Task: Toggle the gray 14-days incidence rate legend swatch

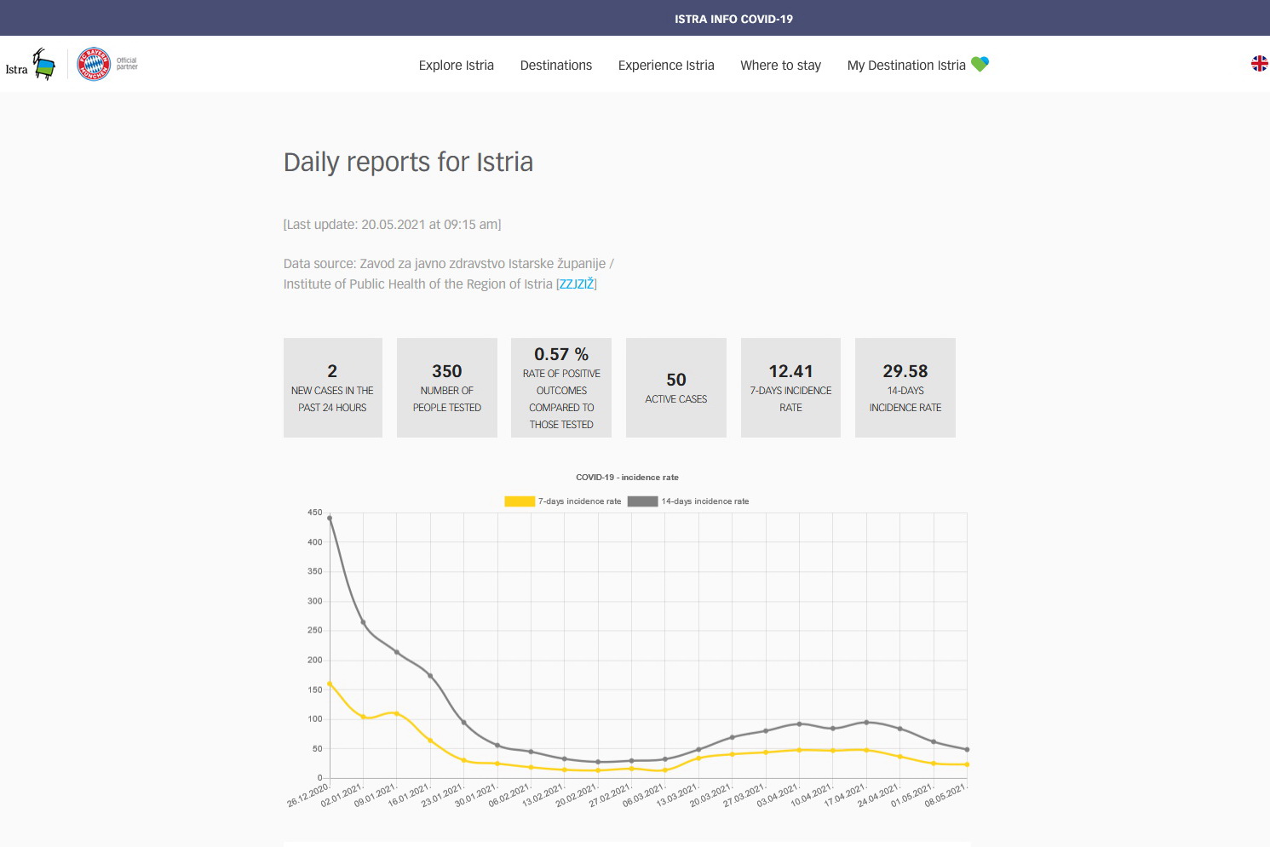Action: pos(643,501)
